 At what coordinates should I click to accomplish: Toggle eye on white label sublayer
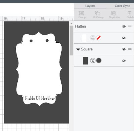124,38
